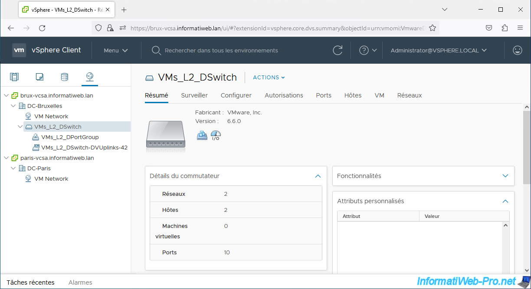Screen dimensions: 531x289
Task: Click the Hôtes count link 2
Action: (226, 210)
